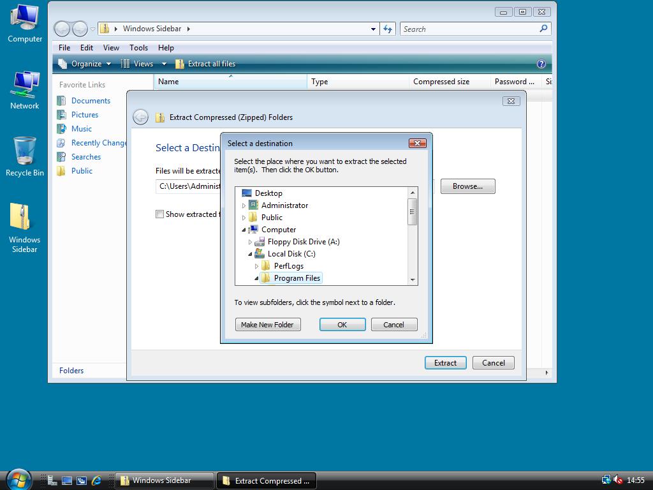Image resolution: width=653 pixels, height=490 pixels.
Task: Click Cancel in the extract wizard
Action: click(x=494, y=363)
